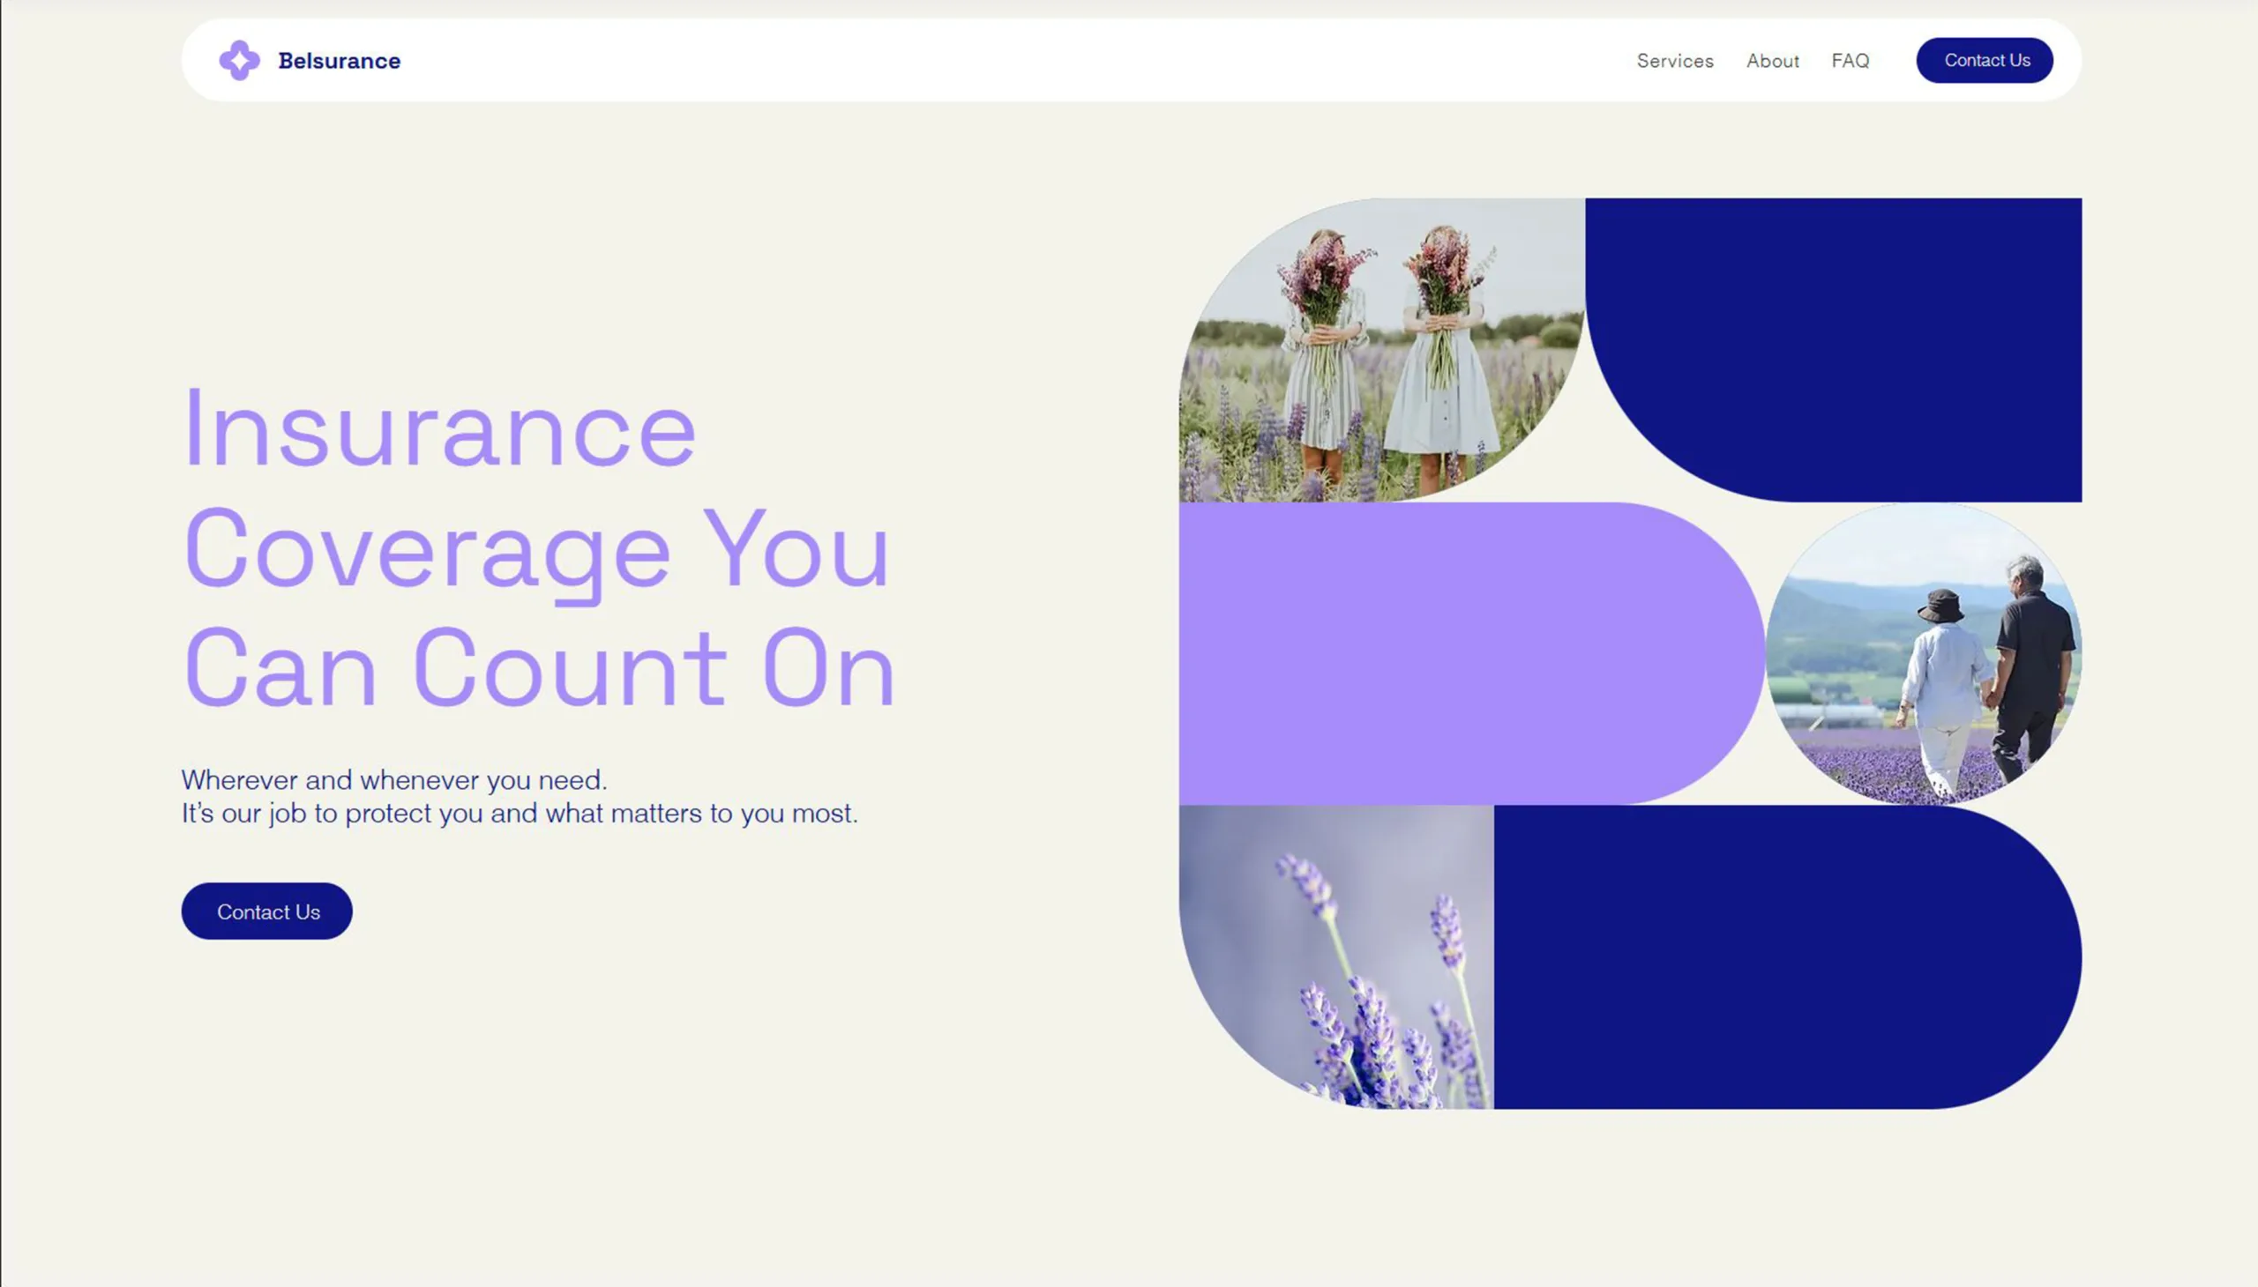Go to the About page link
Screen dimensions: 2258x1287
1771,60
